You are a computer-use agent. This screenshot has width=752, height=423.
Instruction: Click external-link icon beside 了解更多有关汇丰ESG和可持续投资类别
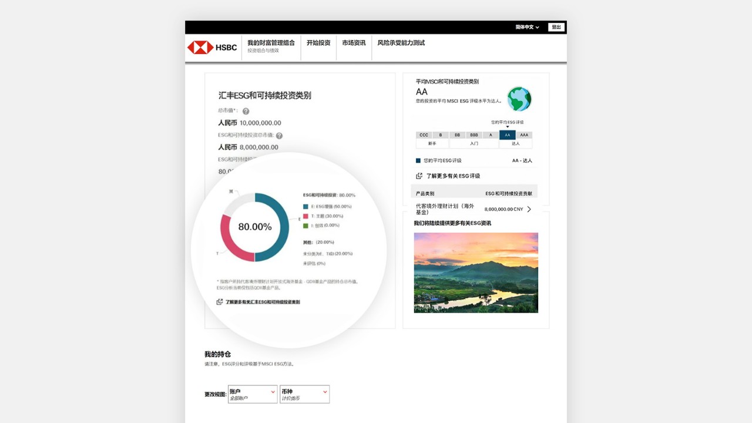[220, 302]
